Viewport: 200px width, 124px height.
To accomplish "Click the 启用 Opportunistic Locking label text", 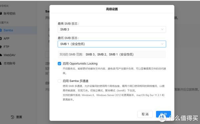I will tap(80, 64).
